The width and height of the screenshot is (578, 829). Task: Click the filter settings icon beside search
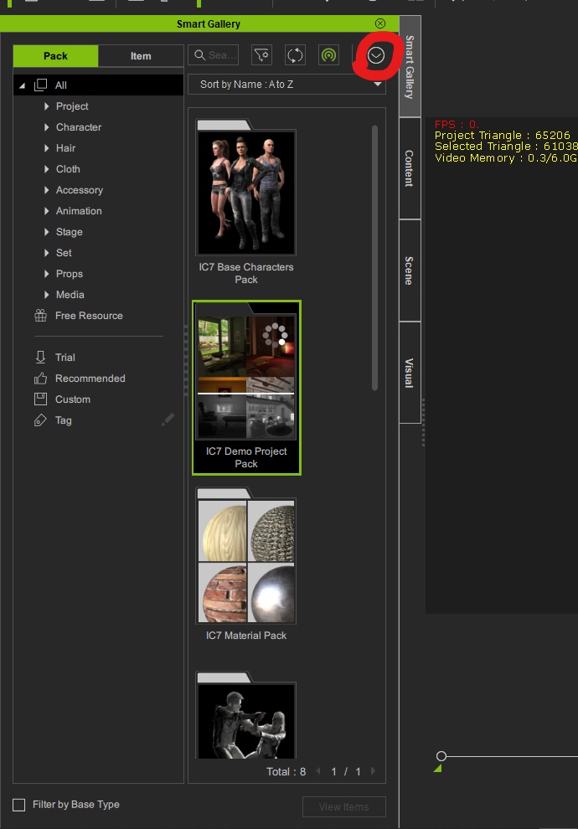point(262,55)
